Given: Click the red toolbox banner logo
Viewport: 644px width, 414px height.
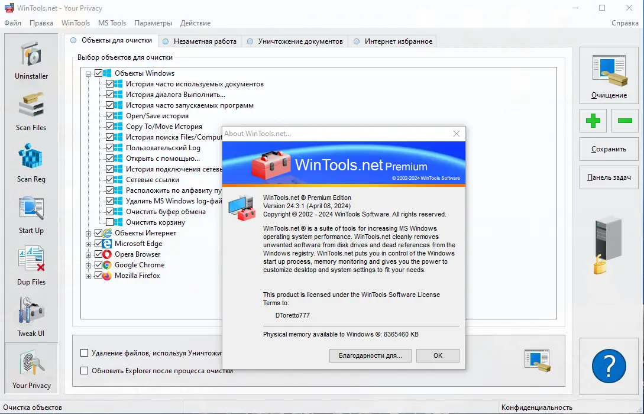Looking at the screenshot, I should 271,164.
